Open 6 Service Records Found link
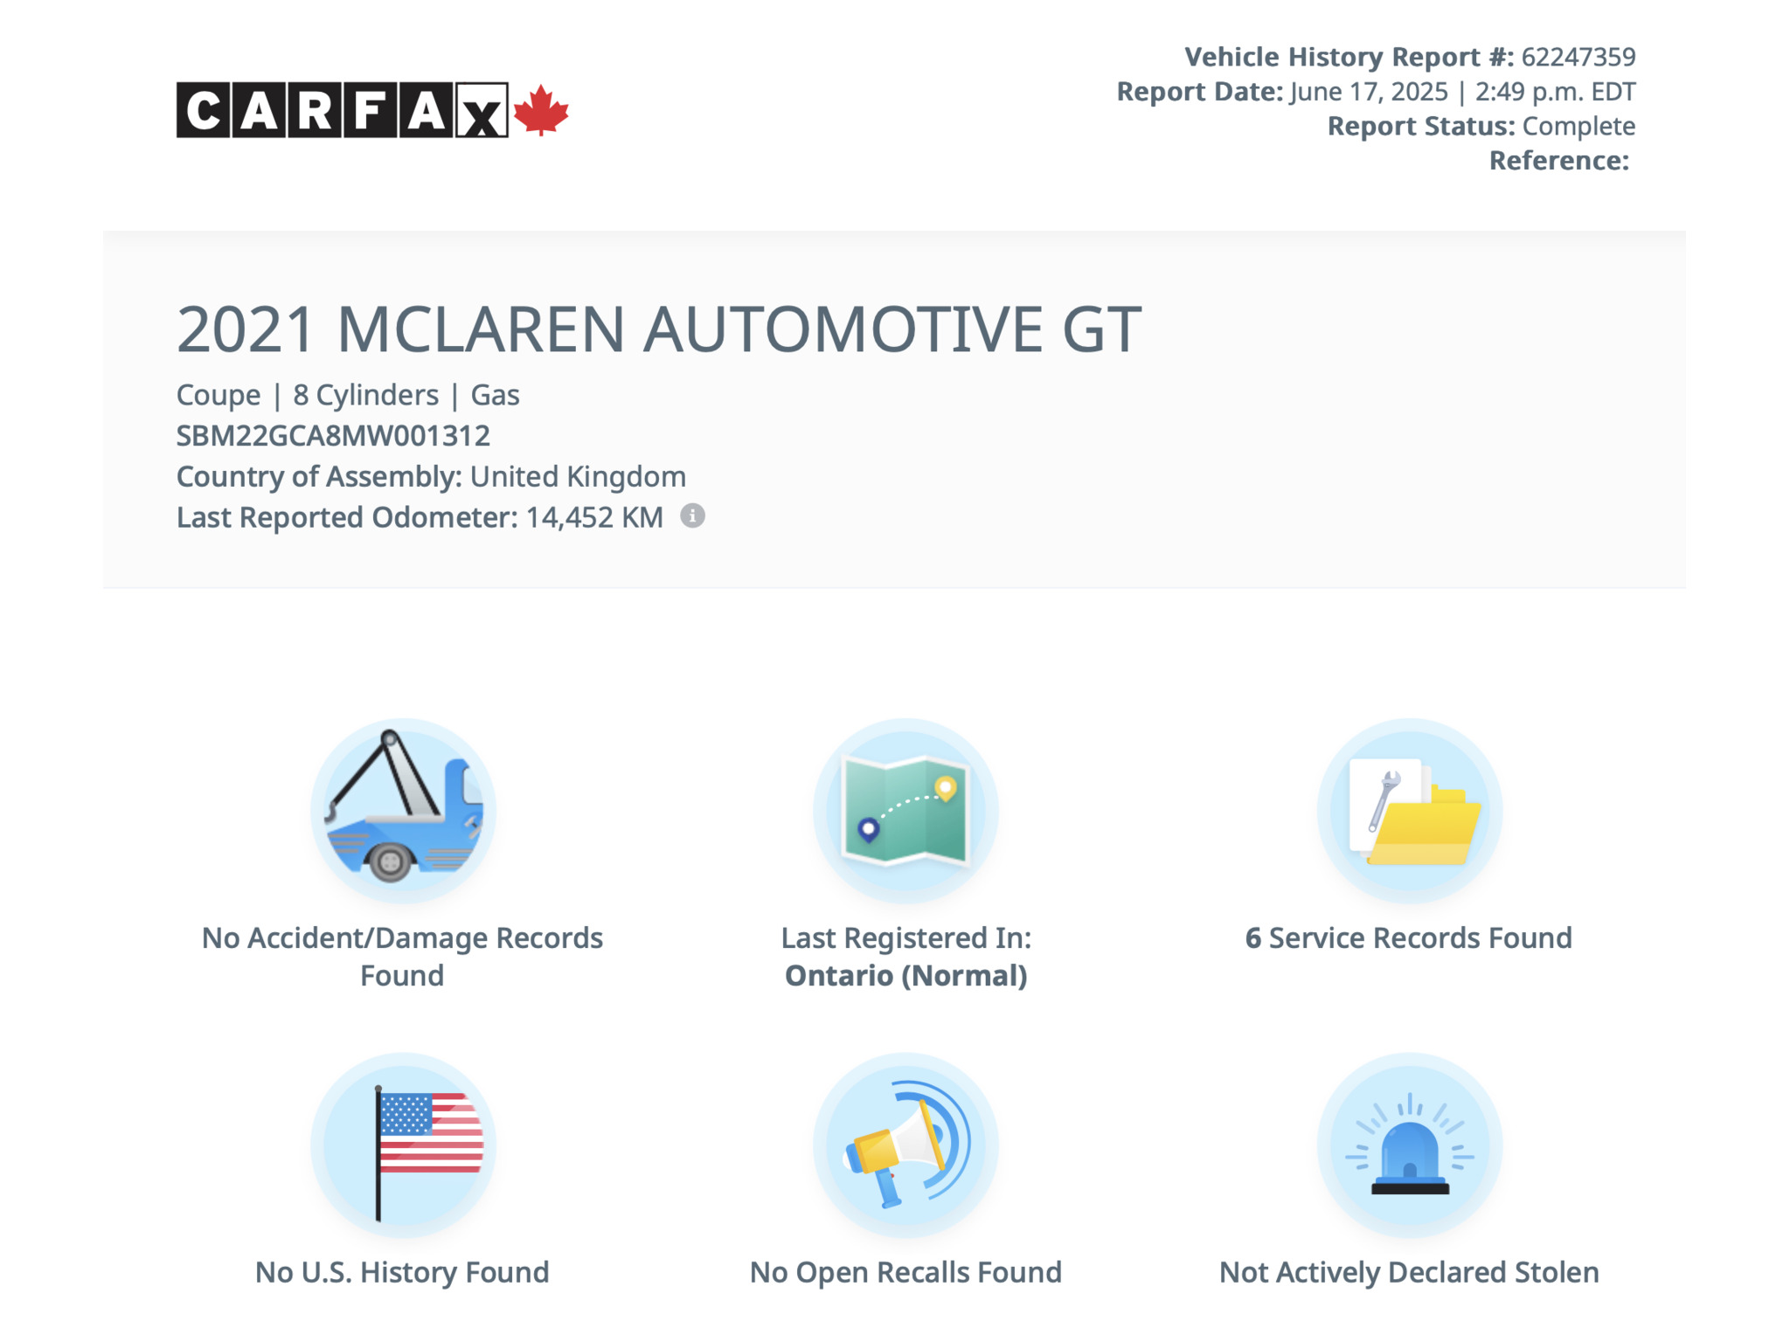The width and height of the screenshot is (1790, 1342). click(1409, 937)
